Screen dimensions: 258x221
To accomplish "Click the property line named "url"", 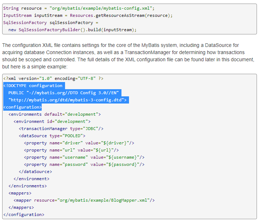I will (71, 150).
